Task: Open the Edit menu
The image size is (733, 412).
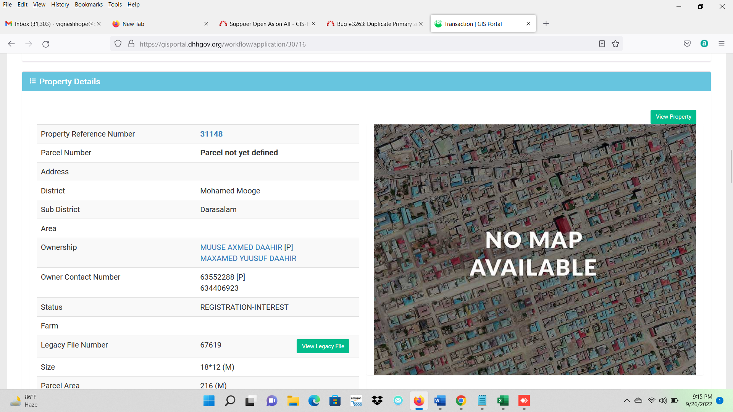Action: pyautogui.click(x=23, y=5)
